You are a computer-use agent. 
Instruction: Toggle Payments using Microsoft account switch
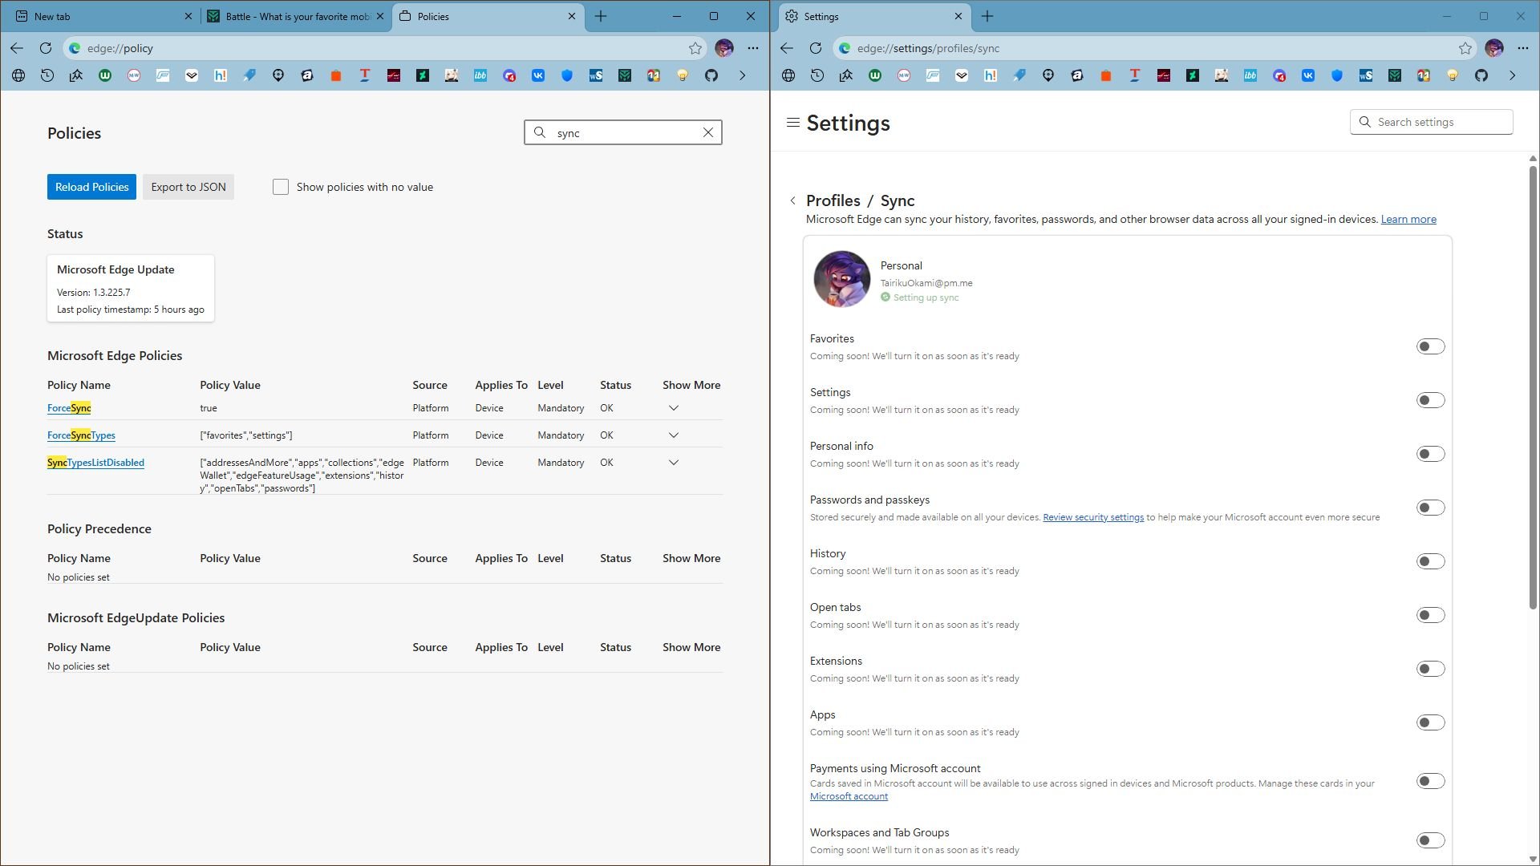1430,781
